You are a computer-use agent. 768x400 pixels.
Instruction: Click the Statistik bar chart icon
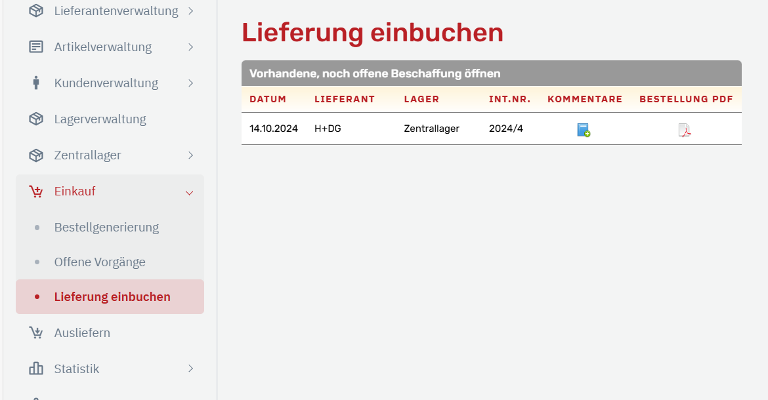(x=35, y=369)
